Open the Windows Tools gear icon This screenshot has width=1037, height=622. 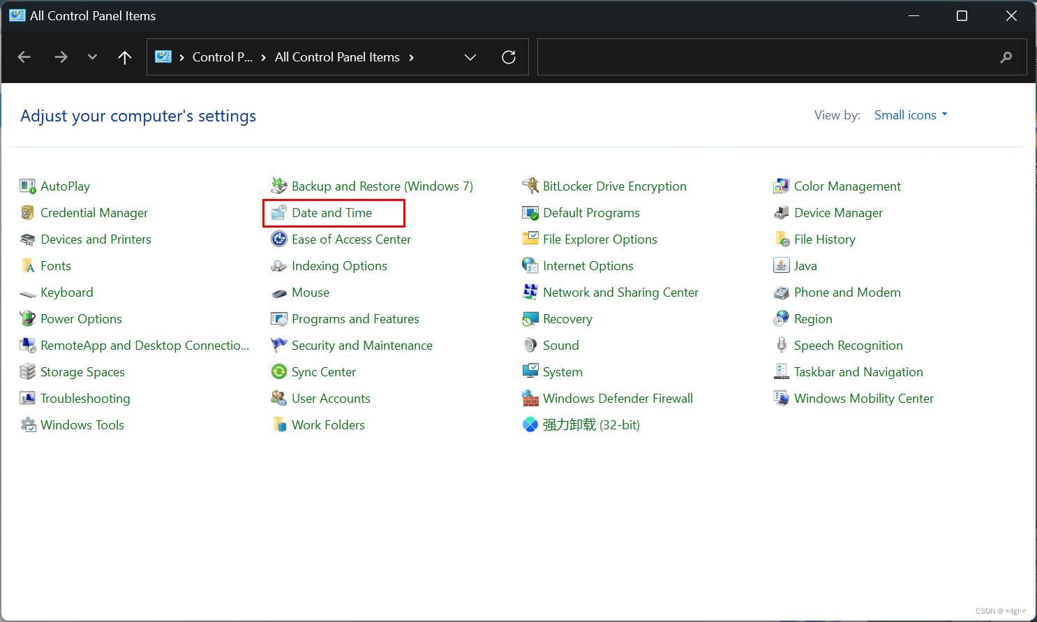(x=28, y=425)
